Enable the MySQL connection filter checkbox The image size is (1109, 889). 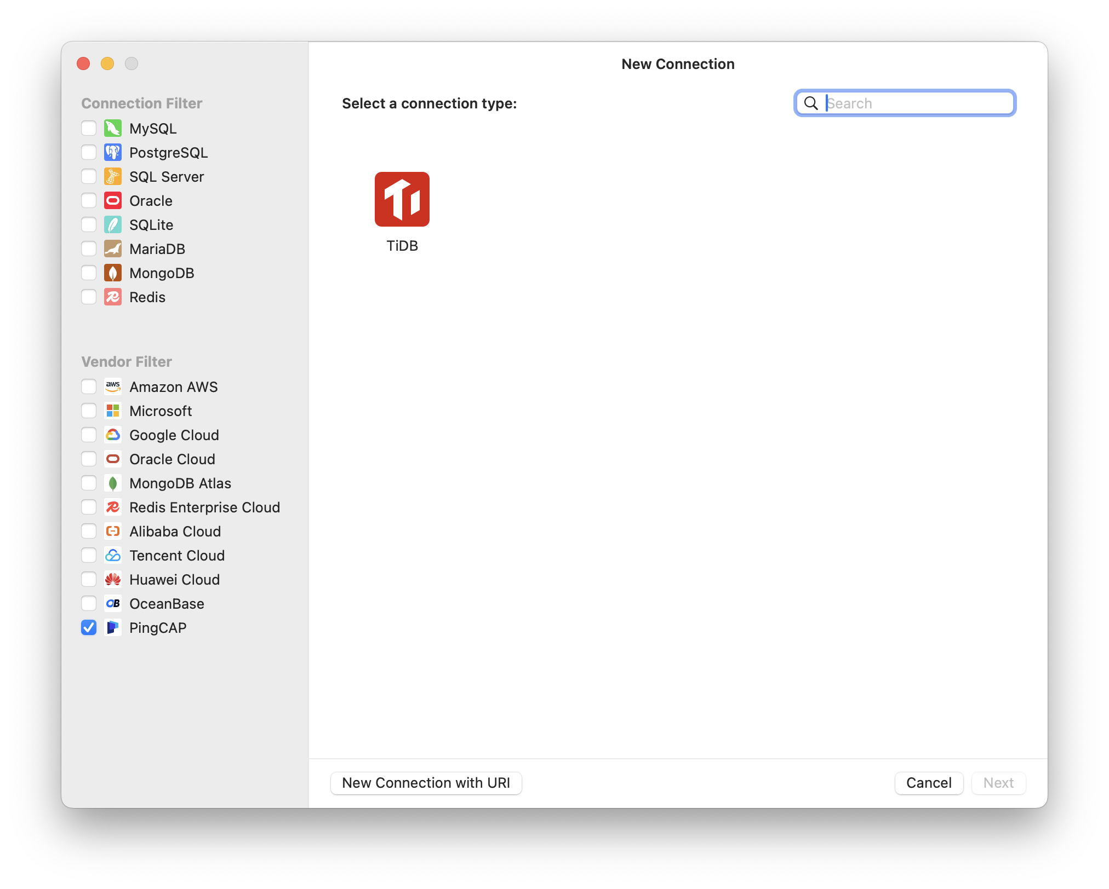click(88, 128)
